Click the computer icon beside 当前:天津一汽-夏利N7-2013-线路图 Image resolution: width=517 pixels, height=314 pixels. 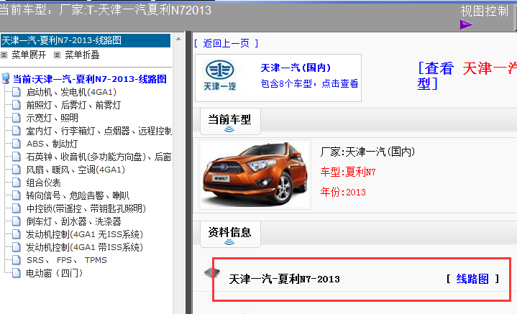click(x=6, y=79)
